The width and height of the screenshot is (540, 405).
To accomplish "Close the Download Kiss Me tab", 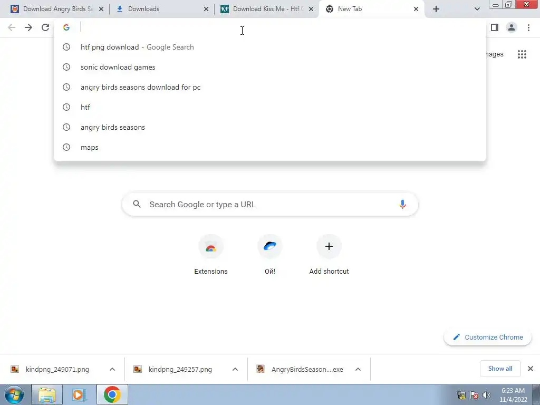I will [311, 9].
